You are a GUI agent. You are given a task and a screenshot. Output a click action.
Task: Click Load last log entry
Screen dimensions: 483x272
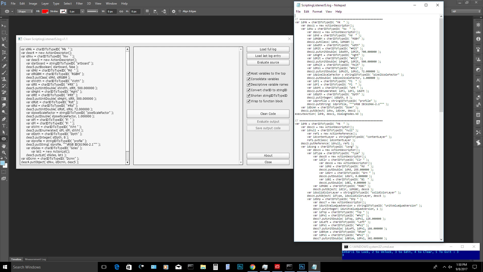click(x=268, y=56)
